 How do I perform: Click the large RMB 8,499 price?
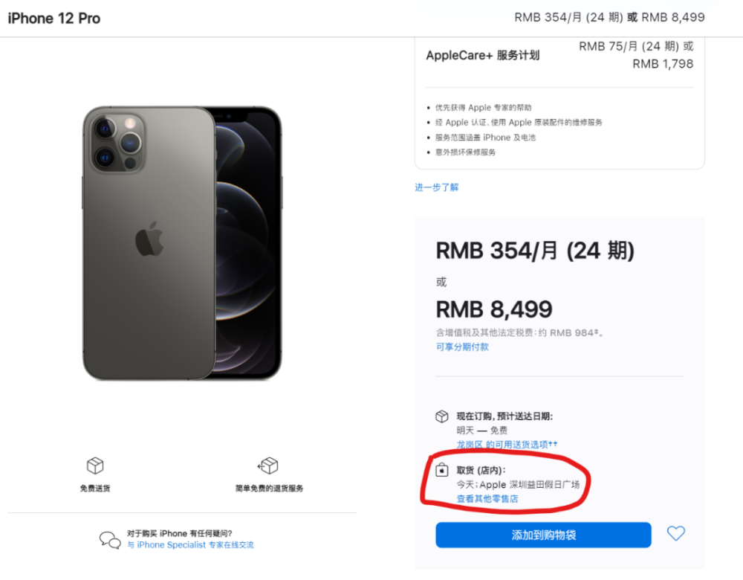tap(494, 309)
